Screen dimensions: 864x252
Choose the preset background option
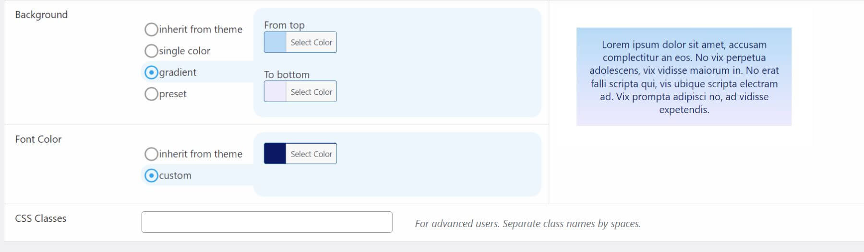pos(151,94)
